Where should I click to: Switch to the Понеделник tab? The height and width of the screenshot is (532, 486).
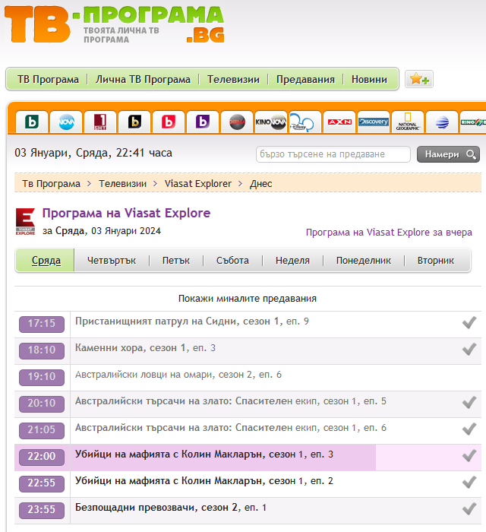click(x=363, y=260)
